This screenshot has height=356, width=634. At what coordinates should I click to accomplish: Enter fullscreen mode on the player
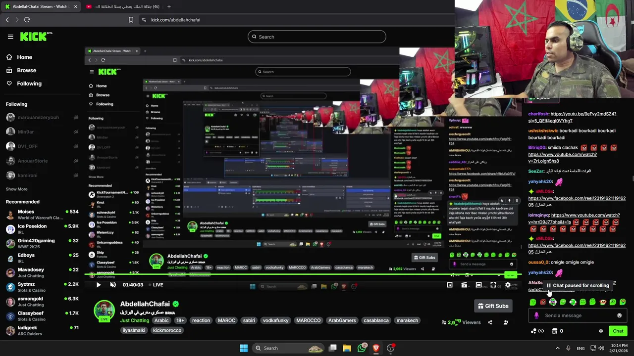[493, 285]
